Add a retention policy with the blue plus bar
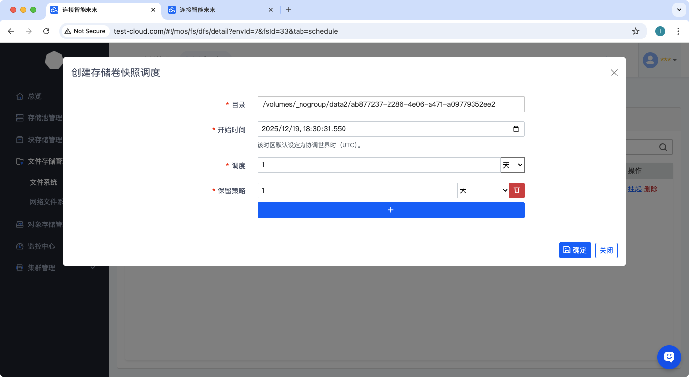The height and width of the screenshot is (377, 689). 391,210
